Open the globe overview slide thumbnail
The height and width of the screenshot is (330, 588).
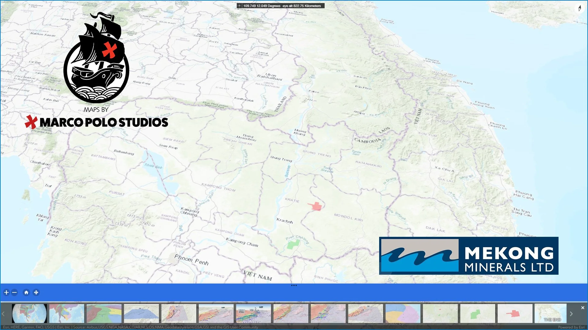(x=29, y=313)
